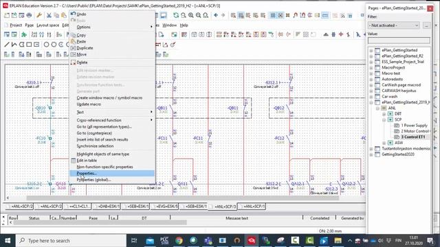Expand the Cross-referenced function submenu

(x=112, y=120)
